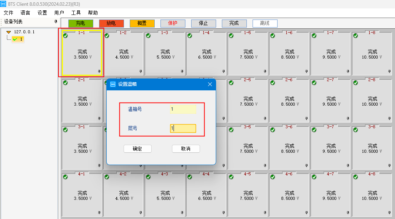Image resolution: width=395 pixels, height=219 pixels.
Task: Select the 127.0.0.1 tree entry text
Action: pos(24,32)
